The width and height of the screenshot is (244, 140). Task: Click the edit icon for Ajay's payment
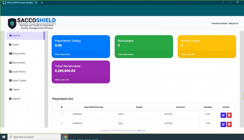tap(223, 124)
